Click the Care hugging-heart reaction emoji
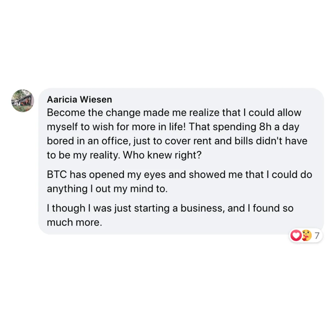 click(x=306, y=235)
